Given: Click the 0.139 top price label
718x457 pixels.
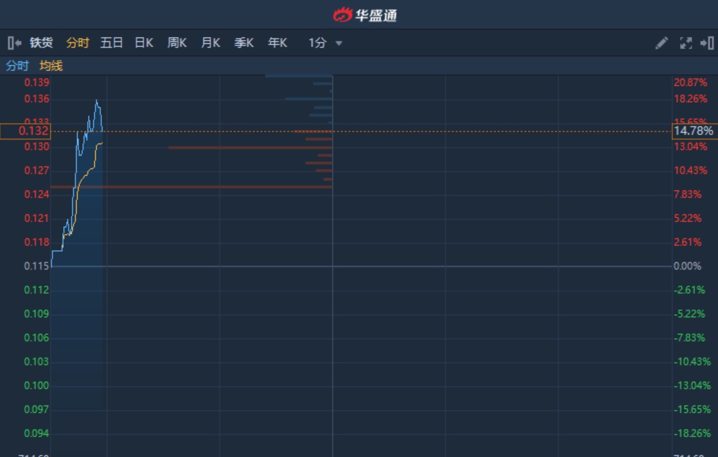Looking at the screenshot, I should tap(36, 82).
